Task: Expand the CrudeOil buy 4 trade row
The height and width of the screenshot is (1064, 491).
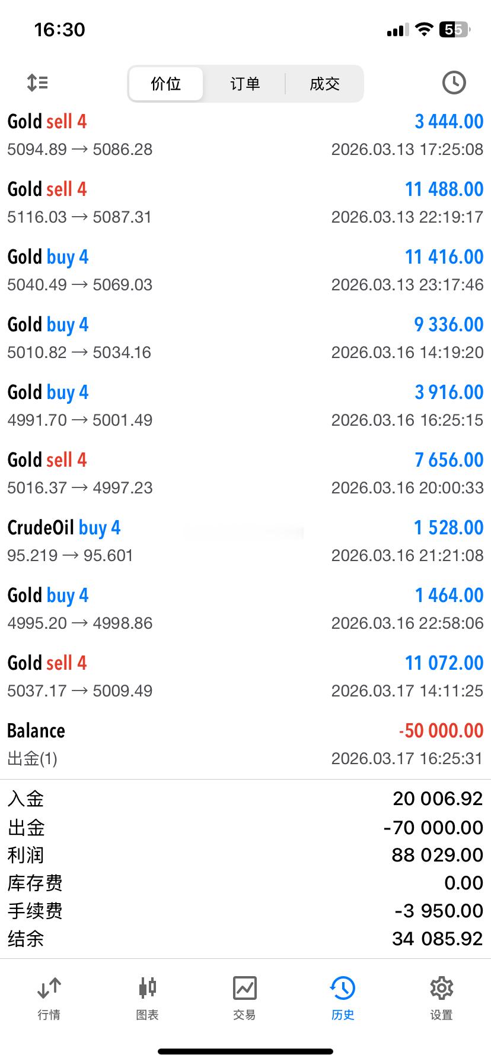Action: coord(245,541)
